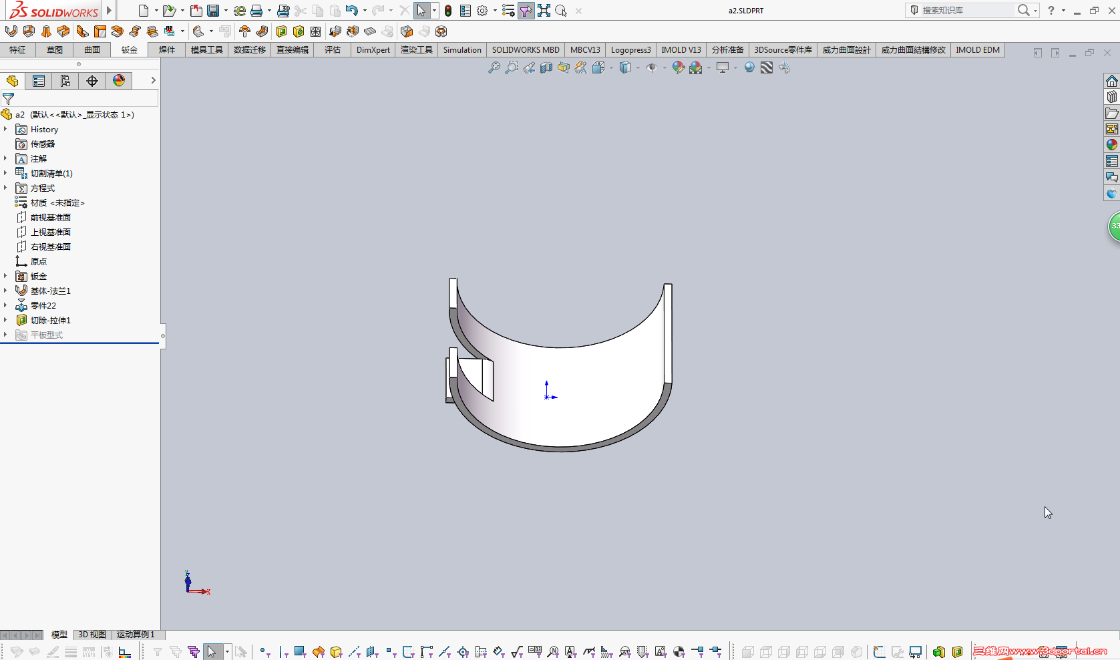This screenshot has height=660, width=1120.
Task: Expand the 注解 tree node
Action: click(5, 158)
